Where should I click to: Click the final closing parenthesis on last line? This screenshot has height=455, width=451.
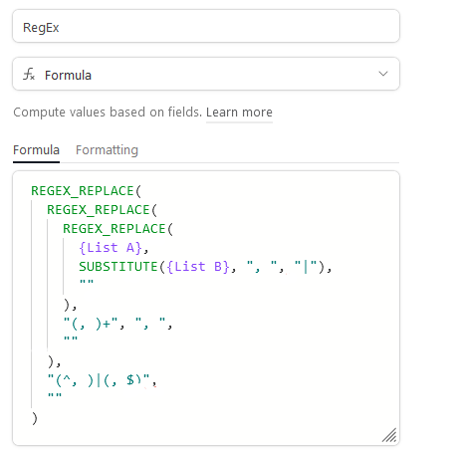click(x=35, y=418)
